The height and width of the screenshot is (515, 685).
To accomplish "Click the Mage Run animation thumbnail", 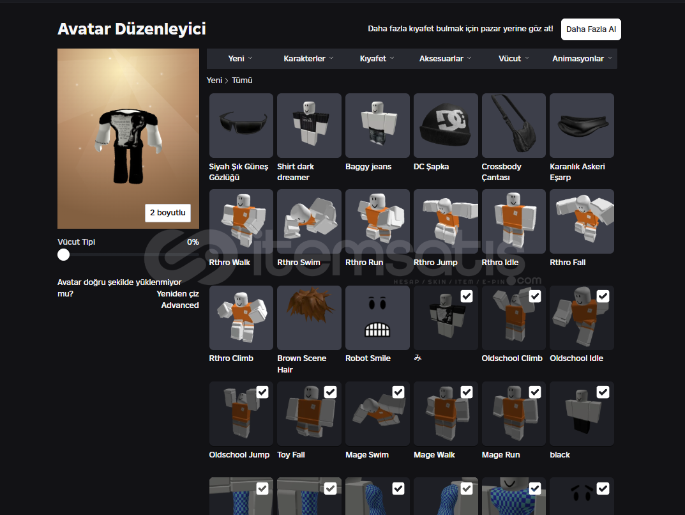I will coord(514,413).
